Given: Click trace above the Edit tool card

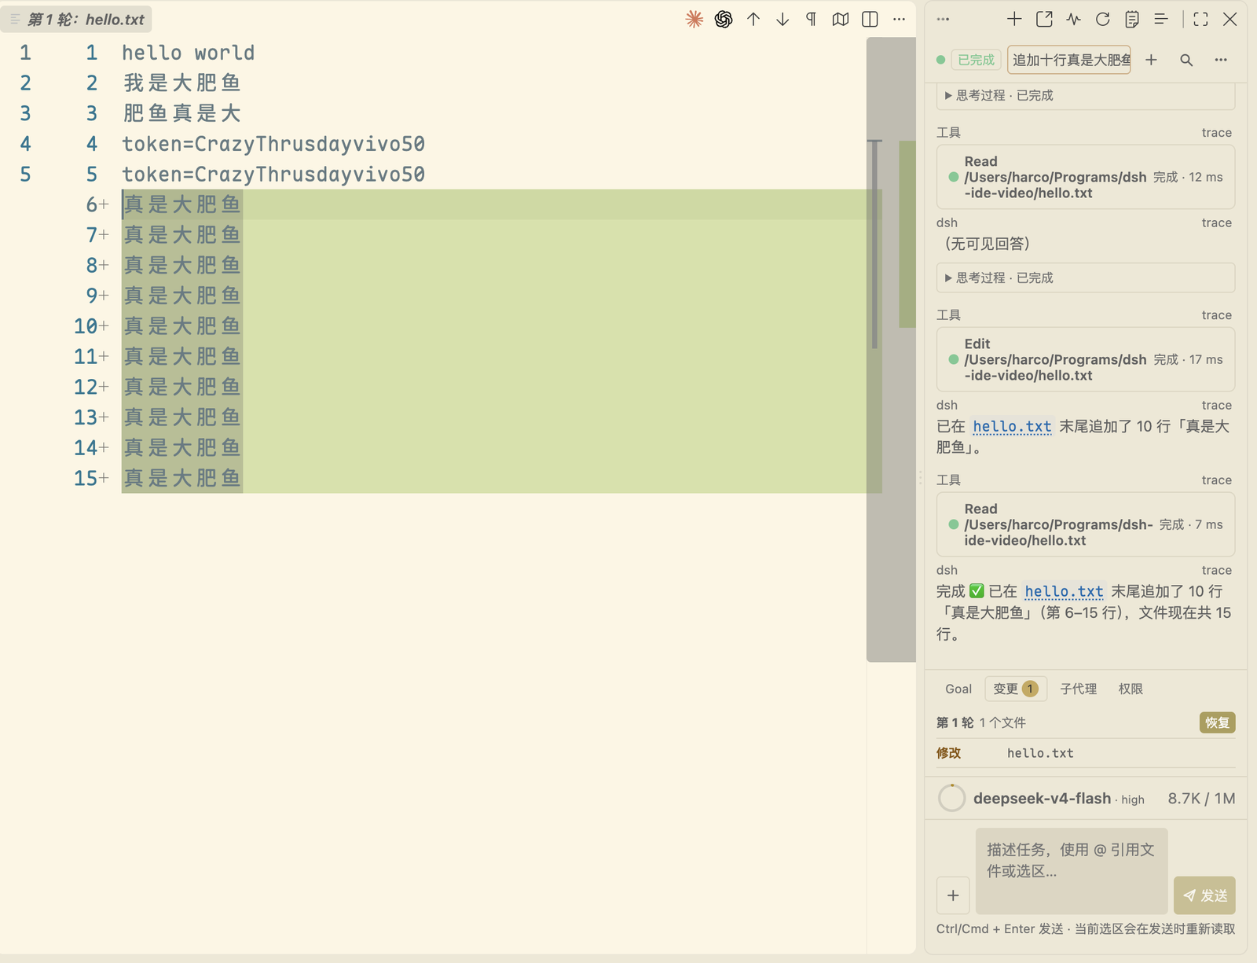Looking at the screenshot, I should pos(1216,315).
